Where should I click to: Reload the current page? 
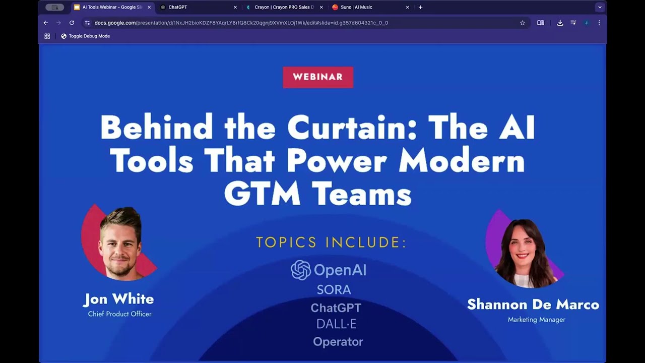72,23
